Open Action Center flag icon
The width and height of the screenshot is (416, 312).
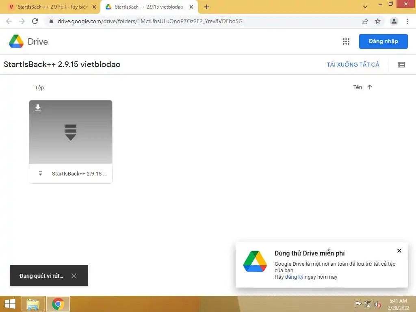(x=358, y=304)
